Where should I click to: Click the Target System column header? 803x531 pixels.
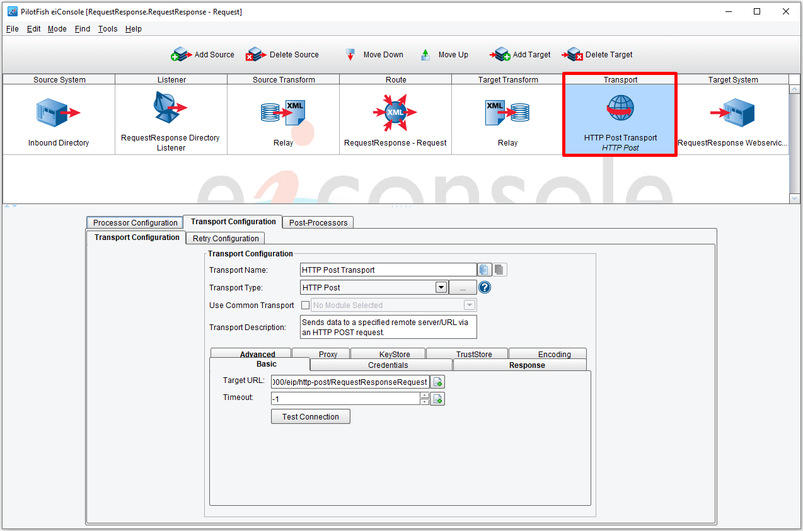click(x=732, y=79)
